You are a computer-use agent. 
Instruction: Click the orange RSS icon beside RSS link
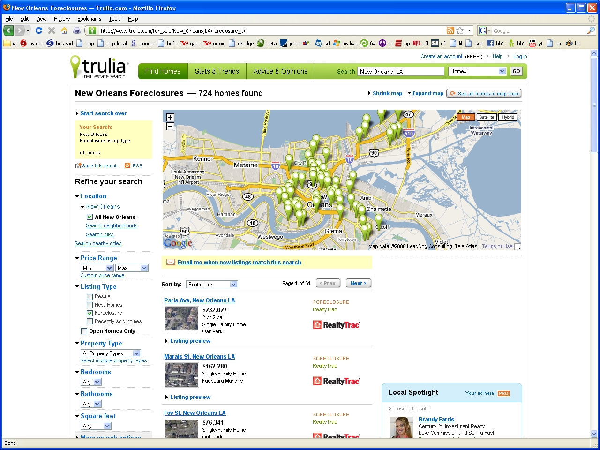[127, 165]
